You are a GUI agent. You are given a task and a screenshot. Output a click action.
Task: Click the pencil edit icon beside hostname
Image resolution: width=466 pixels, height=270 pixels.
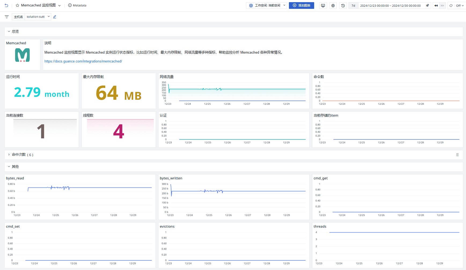point(55,17)
